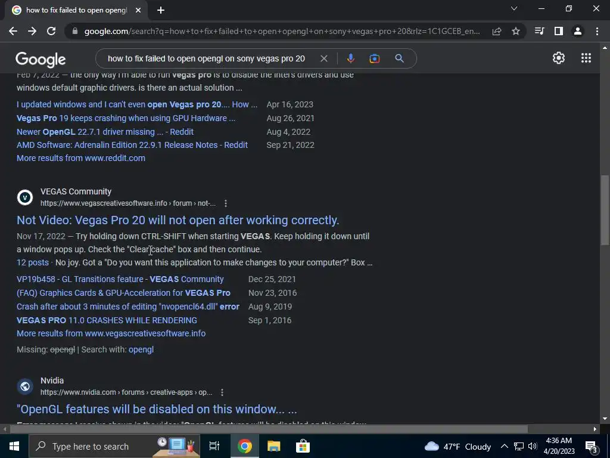
Task: Open 'AMD Software: Adrenalin Edition 22.9.1 Release Notes' link
Action: tap(132, 145)
